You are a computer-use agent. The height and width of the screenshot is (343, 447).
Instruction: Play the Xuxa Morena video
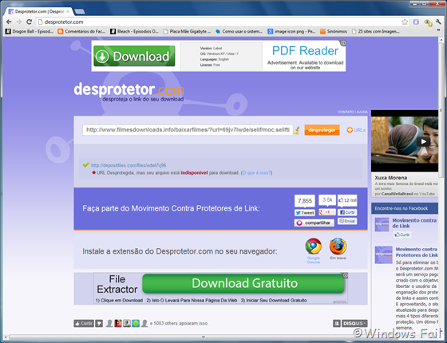423,141
